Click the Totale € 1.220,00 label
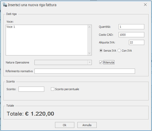Viewport: 152px width, 131px height. click(30, 114)
